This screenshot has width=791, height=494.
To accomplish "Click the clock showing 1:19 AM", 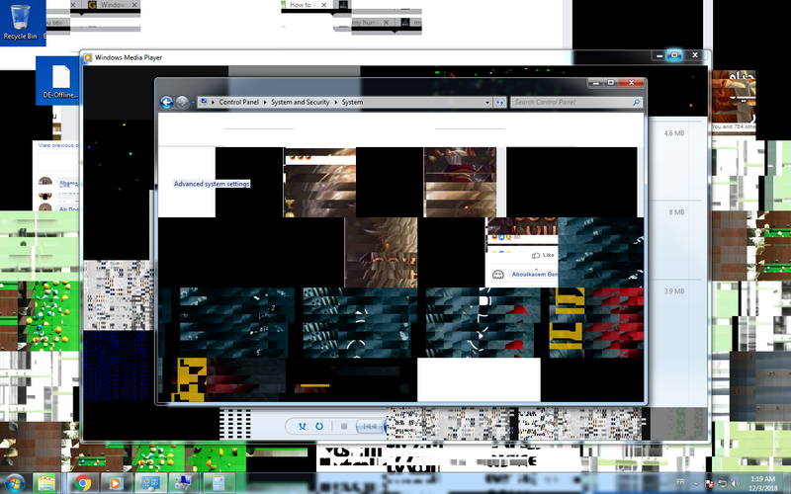I will point(762,483).
